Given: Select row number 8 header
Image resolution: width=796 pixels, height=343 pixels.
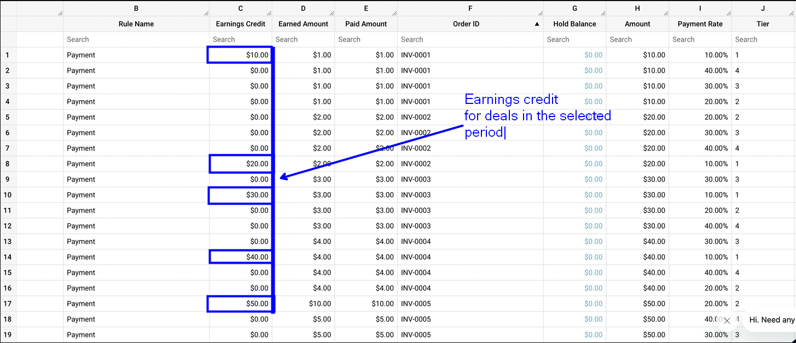Looking at the screenshot, I should (8, 164).
